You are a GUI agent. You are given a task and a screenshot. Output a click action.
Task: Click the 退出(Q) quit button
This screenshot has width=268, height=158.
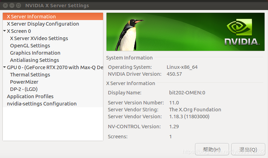click(x=248, y=149)
